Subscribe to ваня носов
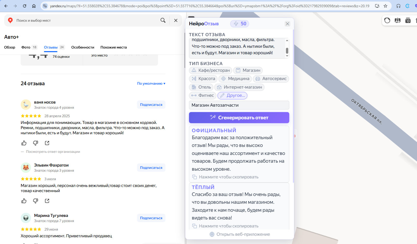This screenshot has height=244, width=417. pos(151,105)
